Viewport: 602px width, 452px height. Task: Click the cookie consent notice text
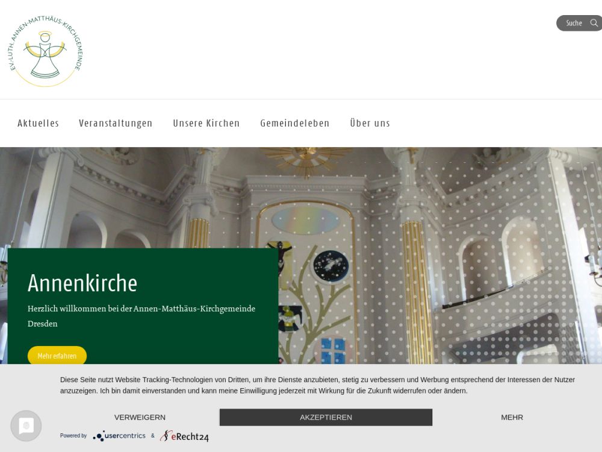point(317,385)
